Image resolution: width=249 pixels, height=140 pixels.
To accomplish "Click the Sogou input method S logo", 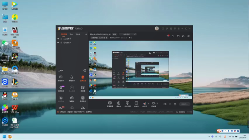I will pos(219,131).
